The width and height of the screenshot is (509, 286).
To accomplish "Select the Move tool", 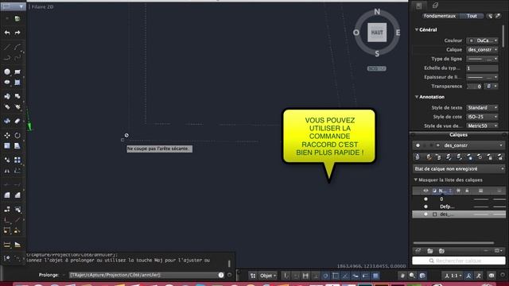I will click(x=7, y=135).
